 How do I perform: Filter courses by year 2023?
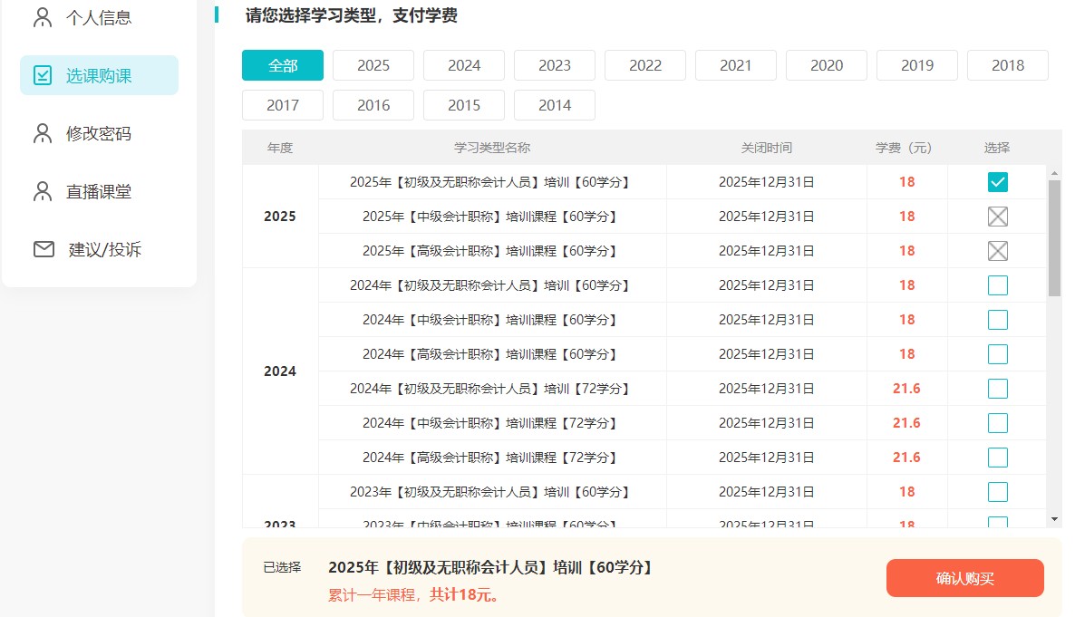click(x=555, y=65)
